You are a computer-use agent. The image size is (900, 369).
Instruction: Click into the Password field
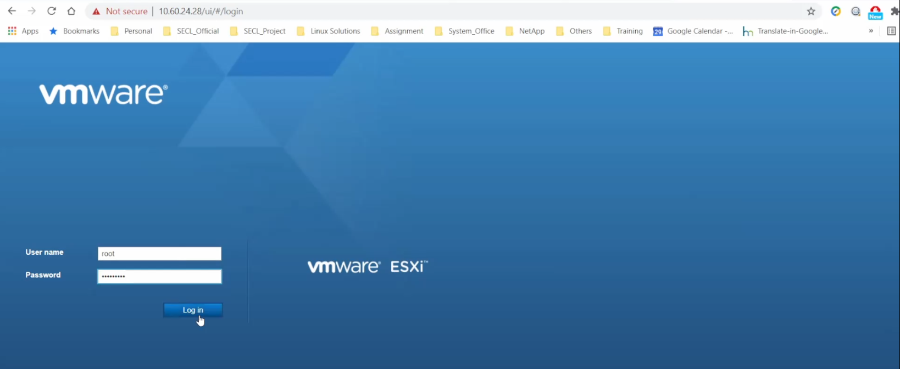[x=159, y=276]
